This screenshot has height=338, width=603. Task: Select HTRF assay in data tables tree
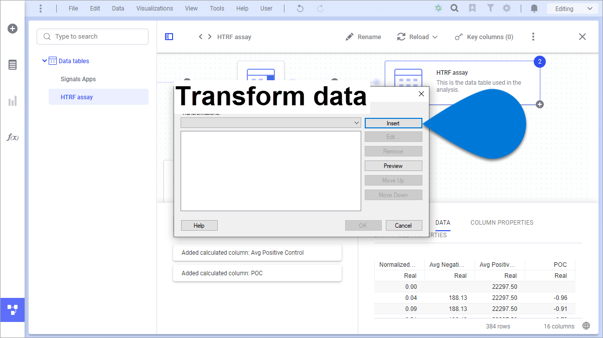(98, 97)
